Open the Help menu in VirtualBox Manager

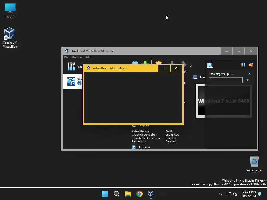tap(88, 57)
